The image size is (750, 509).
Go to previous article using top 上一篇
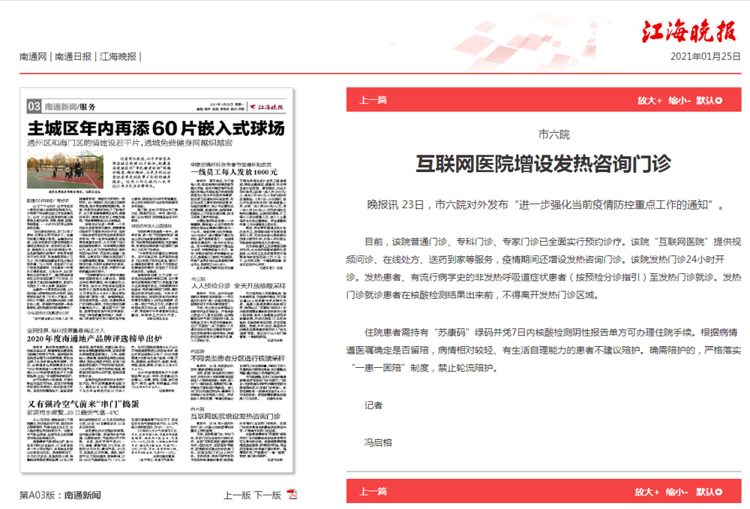[x=373, y=100]
